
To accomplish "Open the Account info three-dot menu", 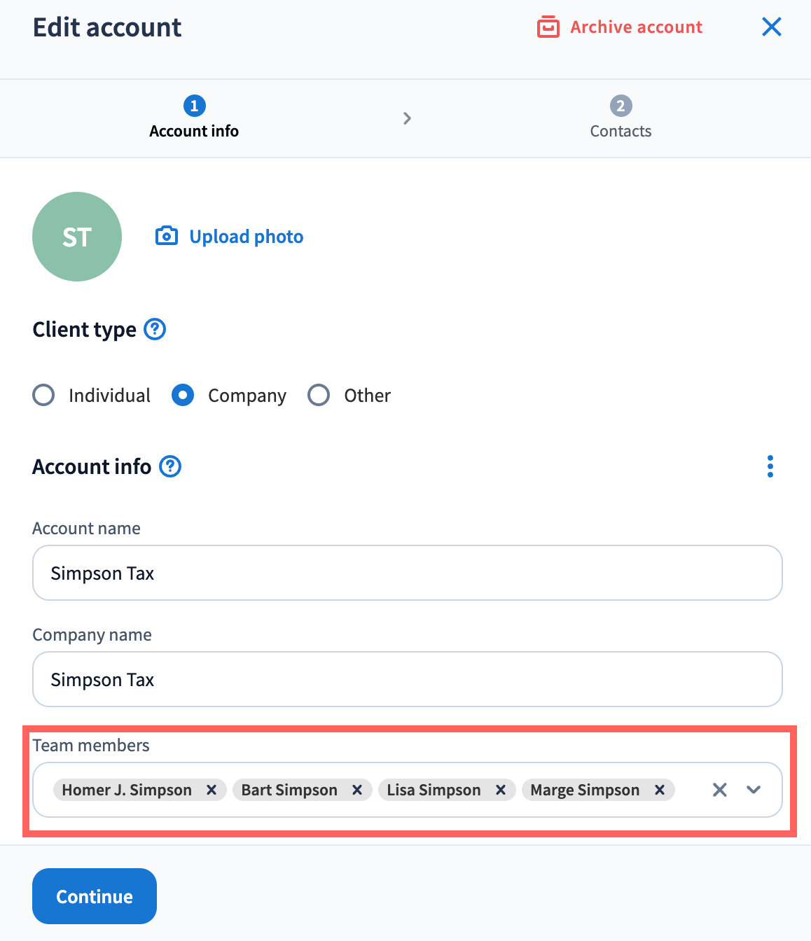I will [x=770, y=466].
